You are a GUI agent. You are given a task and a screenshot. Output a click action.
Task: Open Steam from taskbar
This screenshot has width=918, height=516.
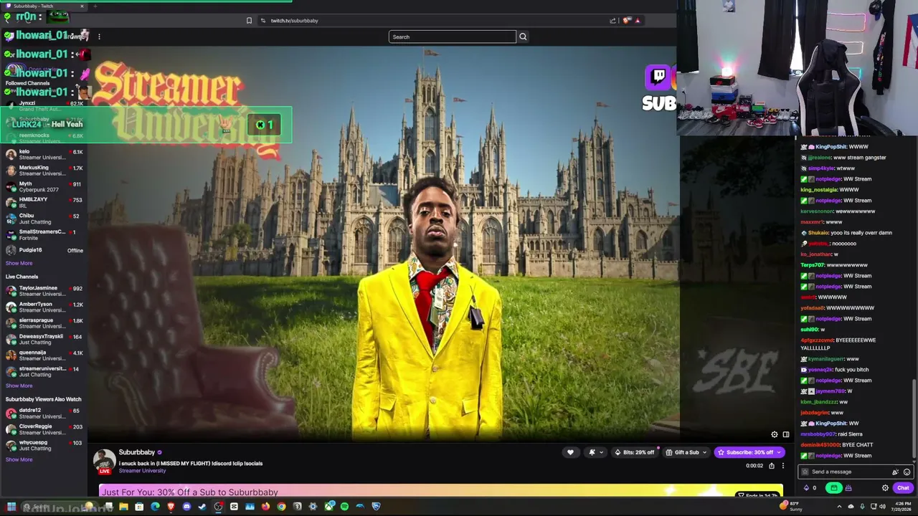[x=202, y=507]
